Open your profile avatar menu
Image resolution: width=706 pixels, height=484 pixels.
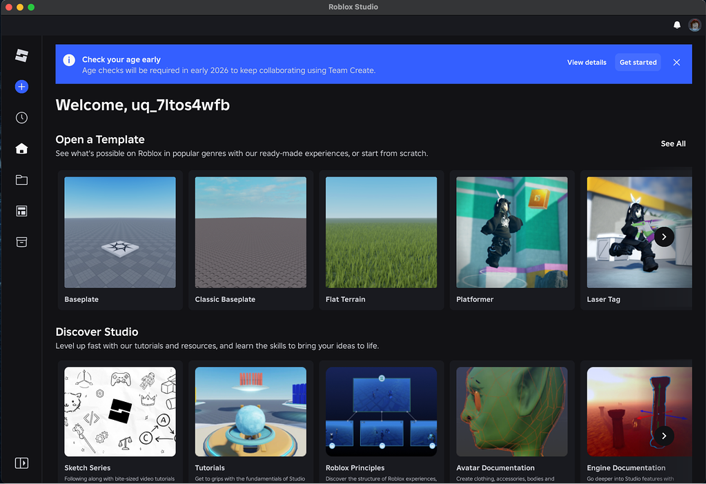coord(694,25)
